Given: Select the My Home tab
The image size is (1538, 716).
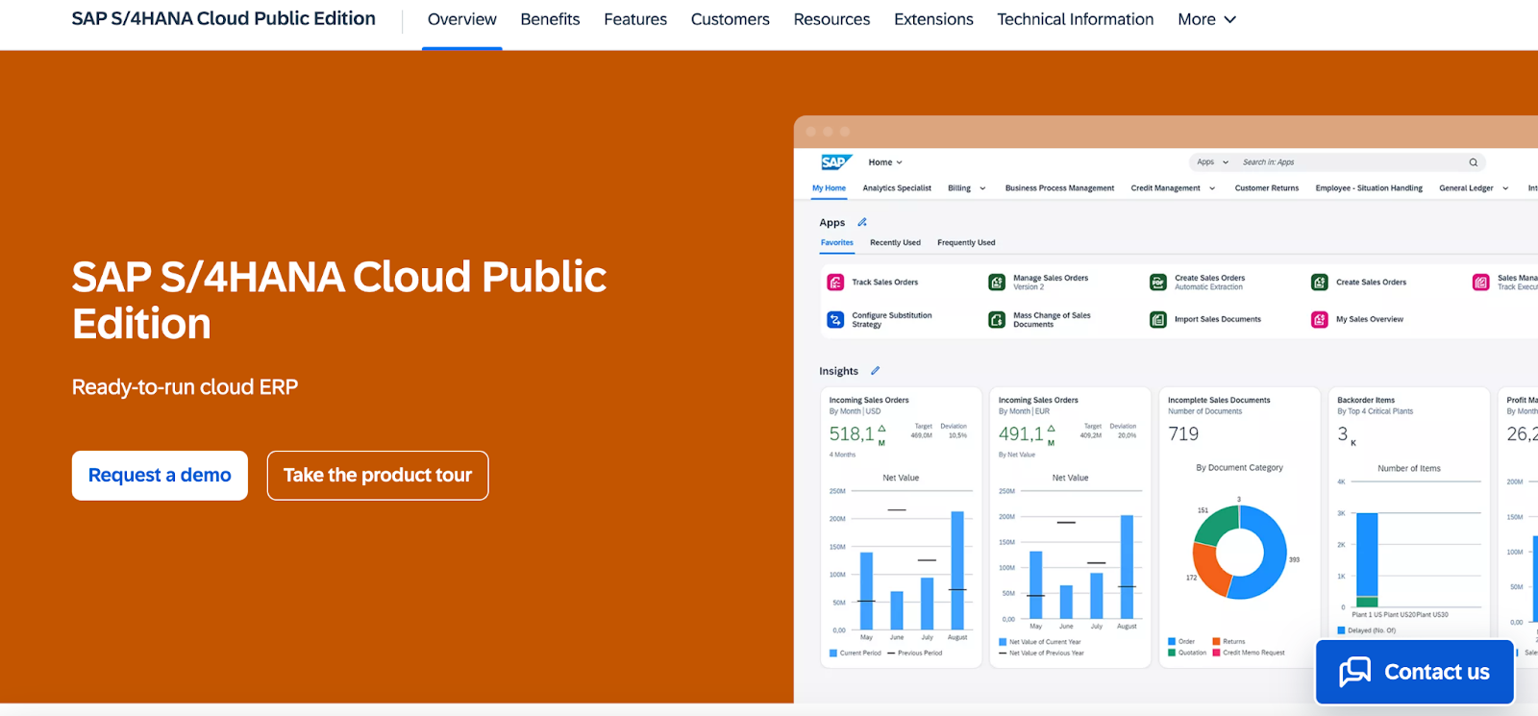Looking at the screenshot, I should click(x=829, y=188).
